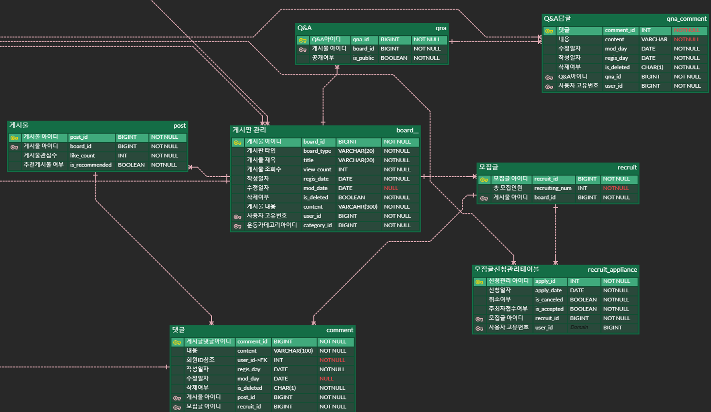
Task: Click the red NULL value on the mod_date row
Action: [x=391, y=188]
